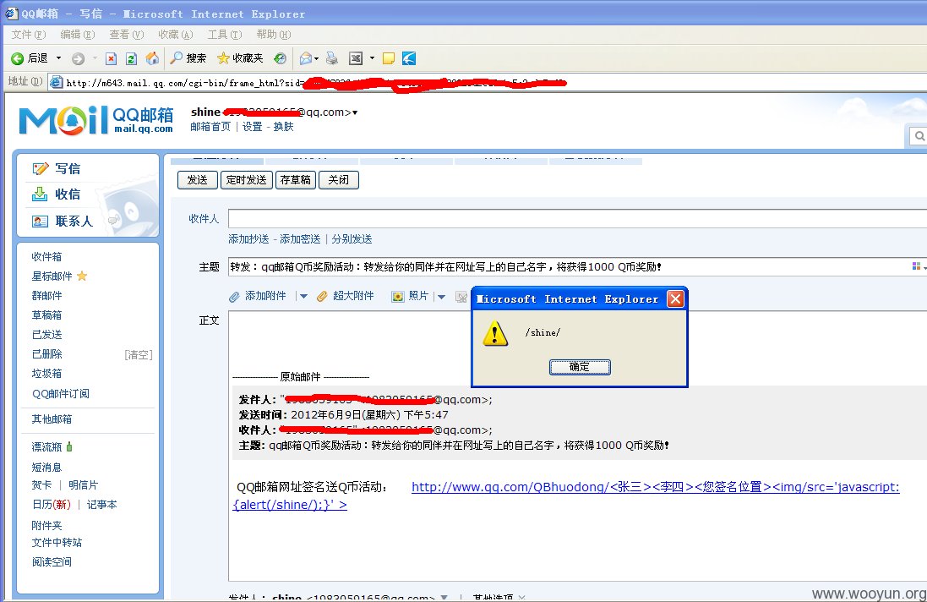Click 邮箱首页 mailbox home link
Screen dimensions: 927x602
(x=210, y=127)
